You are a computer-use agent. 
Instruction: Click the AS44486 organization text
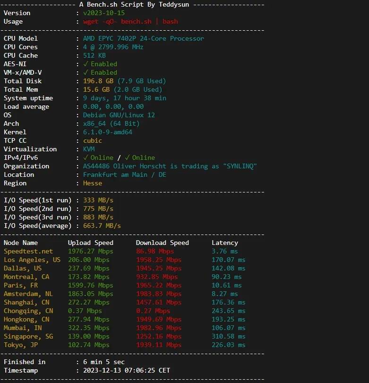tap(170, 166)
